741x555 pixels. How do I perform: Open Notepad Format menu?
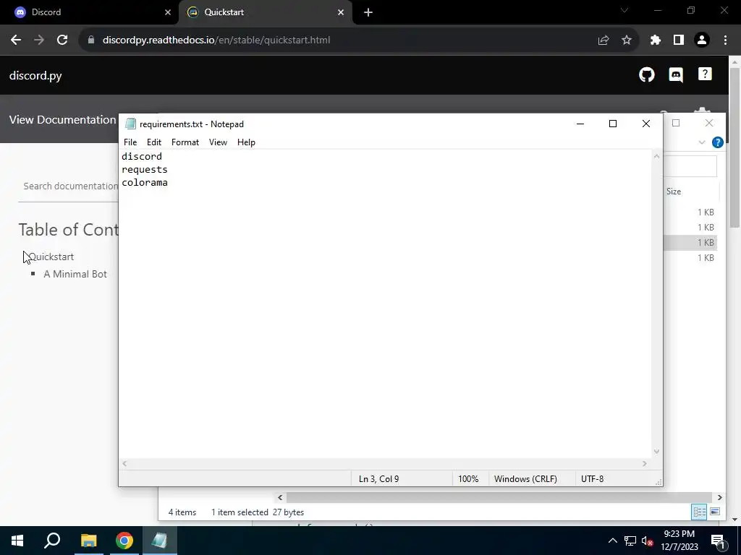pos(185,142)
